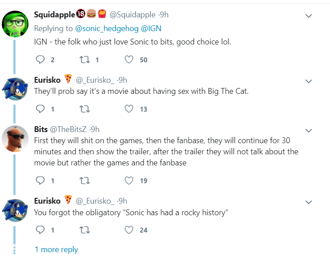330x261 pixels.
Task: Open the @IGN mention link
Action: pos(151,28)
